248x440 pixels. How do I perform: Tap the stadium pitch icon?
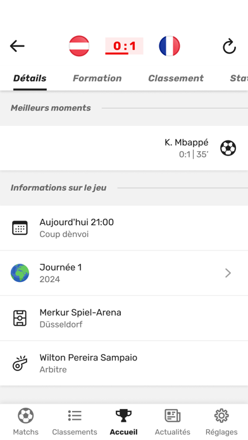(20, 318)
